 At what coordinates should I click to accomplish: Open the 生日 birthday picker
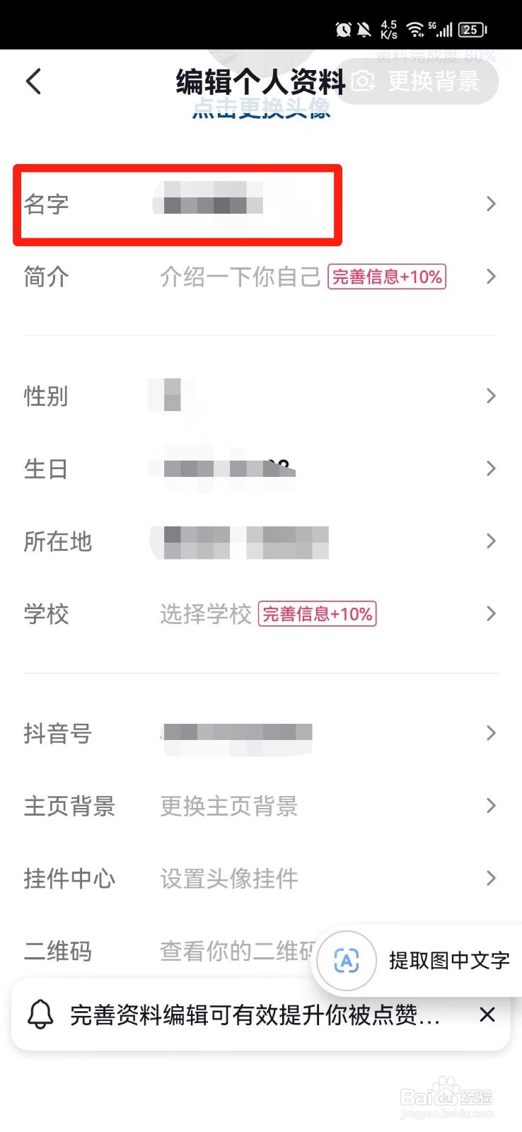(x=261, y=468)
